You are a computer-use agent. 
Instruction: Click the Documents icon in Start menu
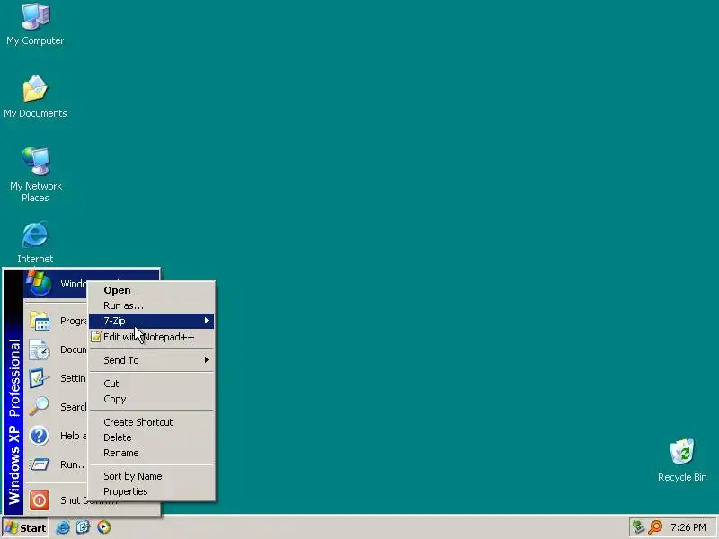(40, 349)
